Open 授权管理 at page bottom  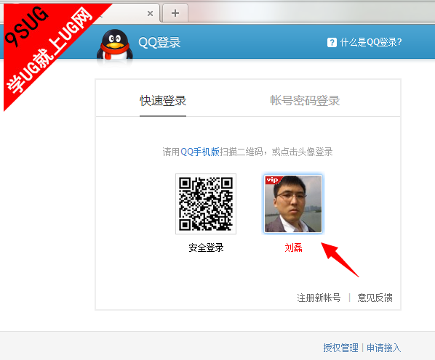[340, 348]
